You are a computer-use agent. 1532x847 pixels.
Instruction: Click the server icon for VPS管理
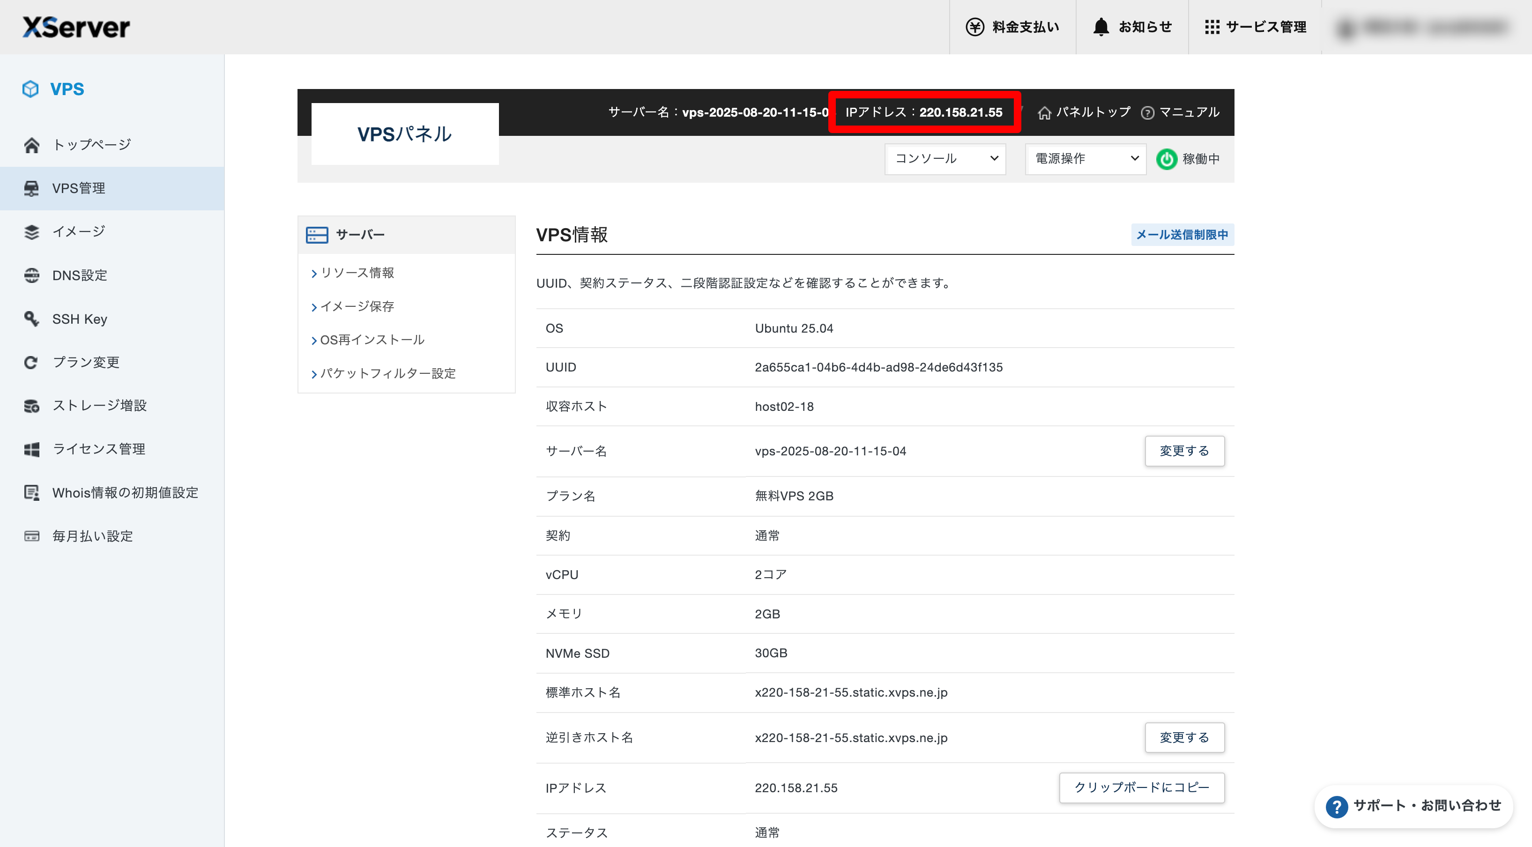(31, 188)
